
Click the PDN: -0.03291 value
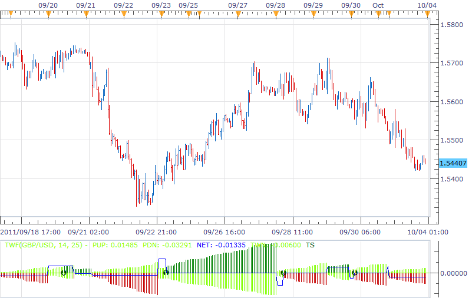click(167, 245)
